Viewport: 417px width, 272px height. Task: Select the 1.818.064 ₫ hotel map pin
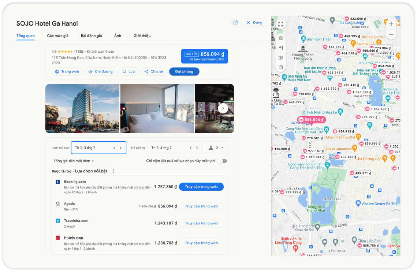click(313, 157)
